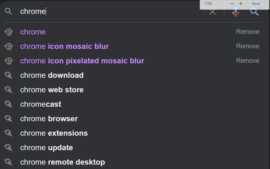
Task: Reset the page zoom level
Action: pos(256,4)
